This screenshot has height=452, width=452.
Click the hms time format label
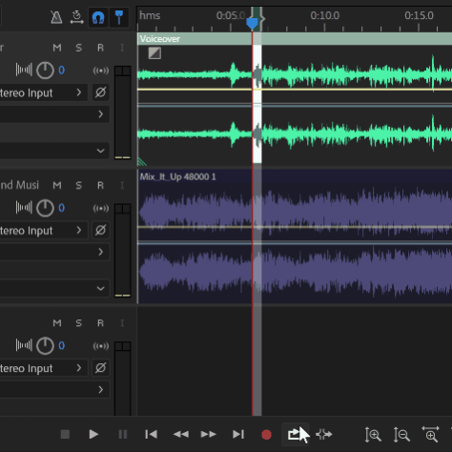point(150,15)
